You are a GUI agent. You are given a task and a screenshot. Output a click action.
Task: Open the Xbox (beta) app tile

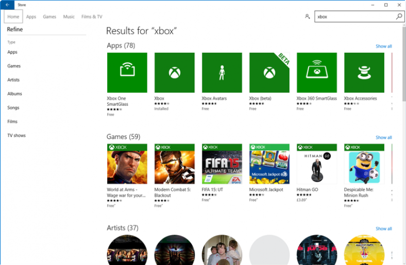tap(269, 73)
